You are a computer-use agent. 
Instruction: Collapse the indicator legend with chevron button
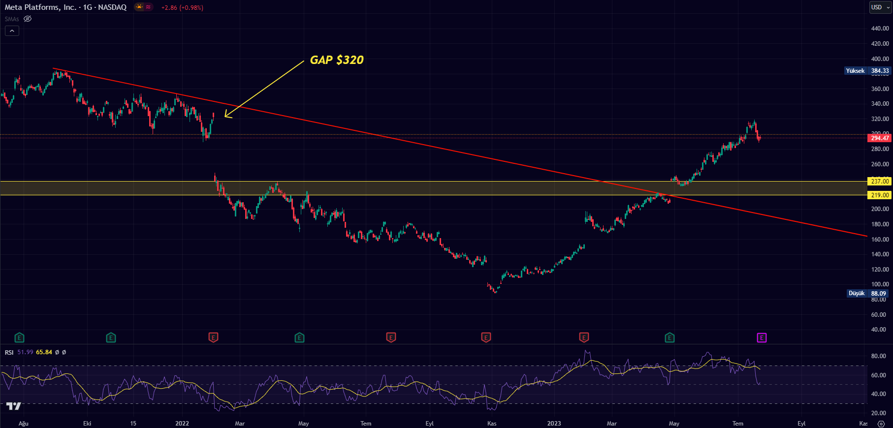click(12, 31)
